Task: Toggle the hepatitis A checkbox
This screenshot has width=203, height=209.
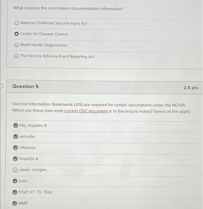Action: click(x=15, y=159)
